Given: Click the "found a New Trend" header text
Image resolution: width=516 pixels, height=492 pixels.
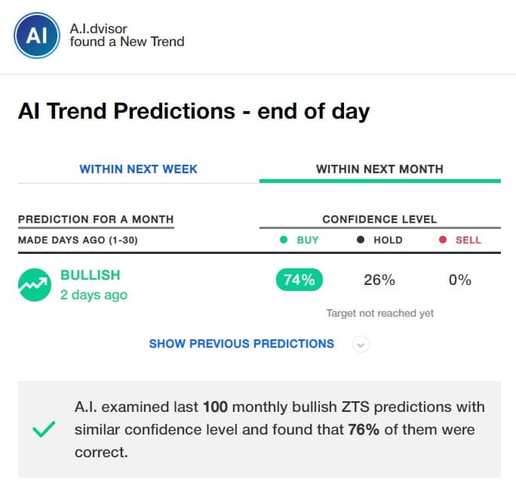Looking at the screenshot, I should [x=127, y=42].
